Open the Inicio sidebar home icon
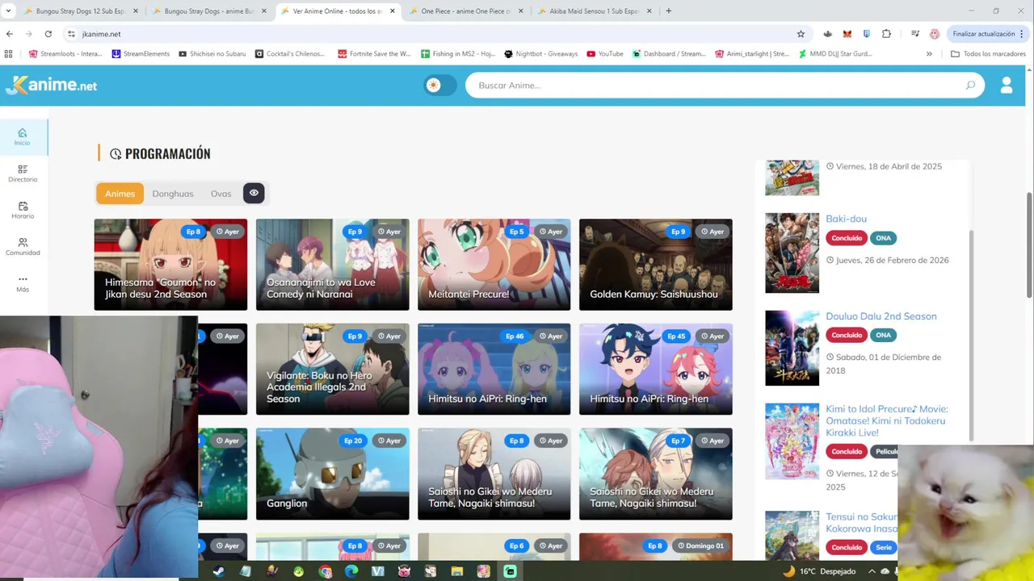1034x581 pixels. [23, 136]
